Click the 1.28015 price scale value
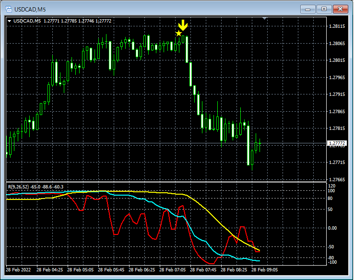 point(337,60)
